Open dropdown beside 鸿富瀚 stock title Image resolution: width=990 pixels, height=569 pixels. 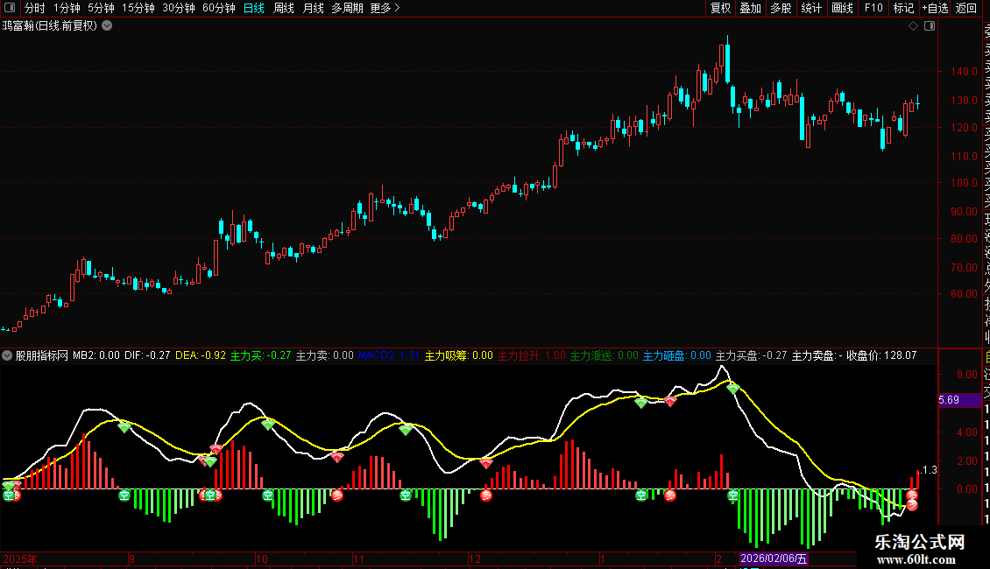[x=108, y=25]
